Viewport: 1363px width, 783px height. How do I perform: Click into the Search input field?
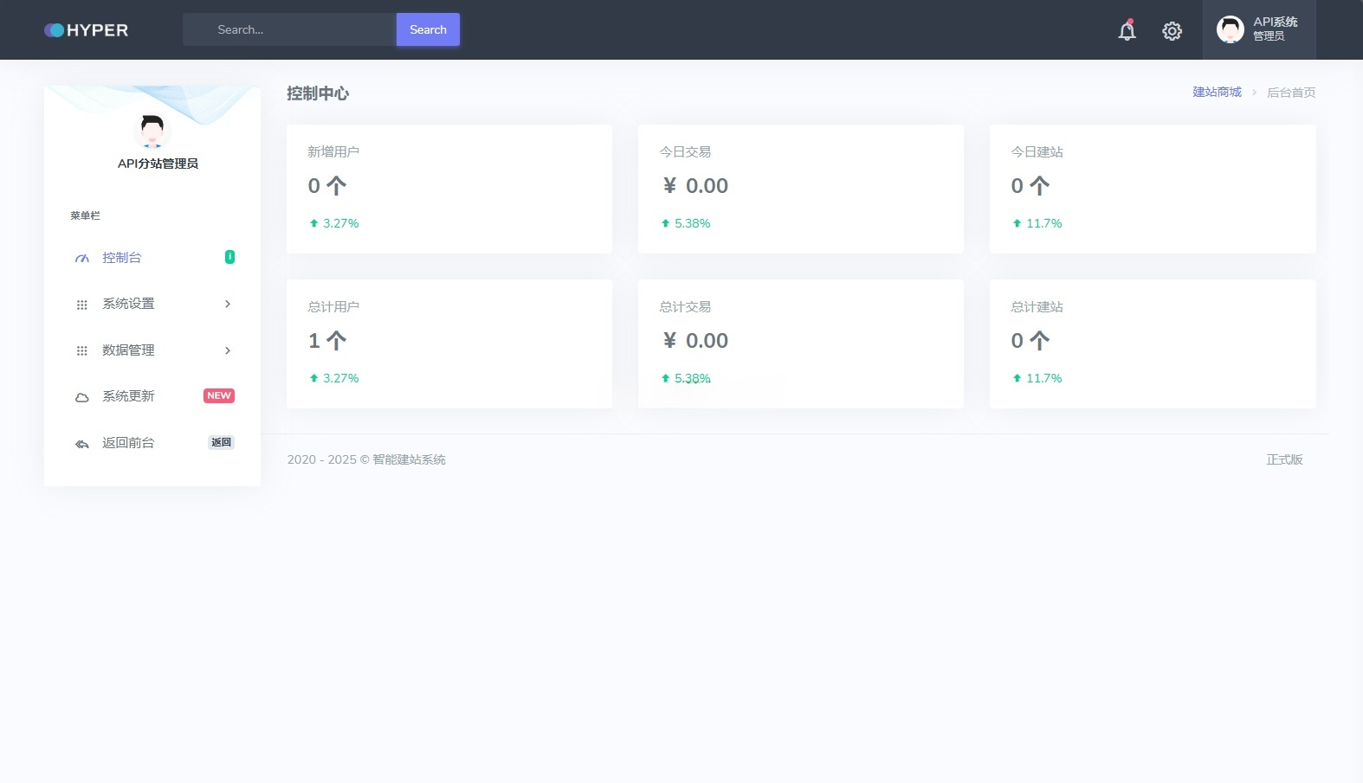click(290, 29)
